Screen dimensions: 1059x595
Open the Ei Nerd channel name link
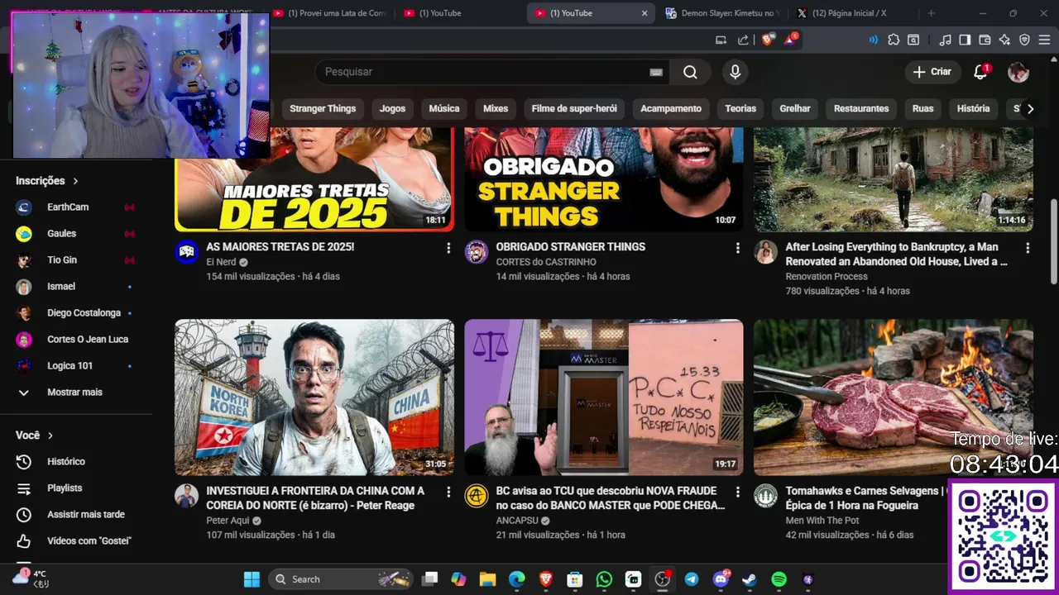point(221,262)
